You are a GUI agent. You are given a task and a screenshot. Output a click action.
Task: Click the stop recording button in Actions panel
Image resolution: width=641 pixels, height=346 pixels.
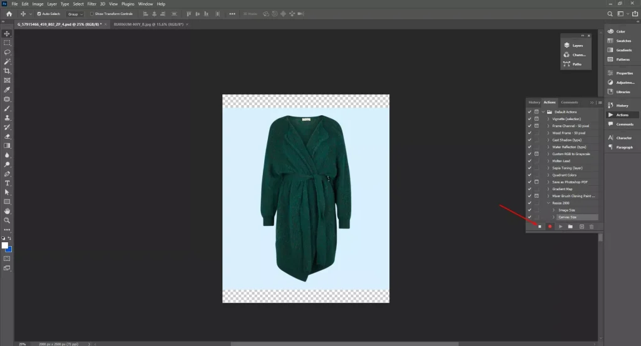click(x=540, y=226)
